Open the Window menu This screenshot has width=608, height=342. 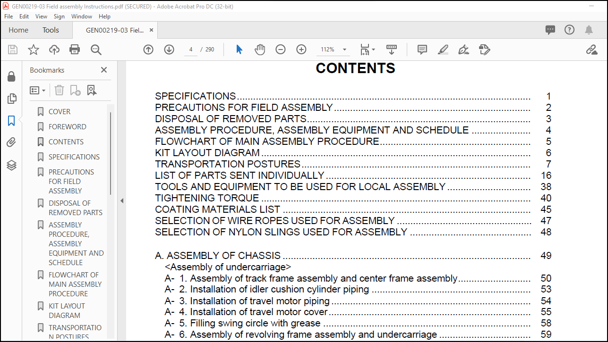click(82, 16)
